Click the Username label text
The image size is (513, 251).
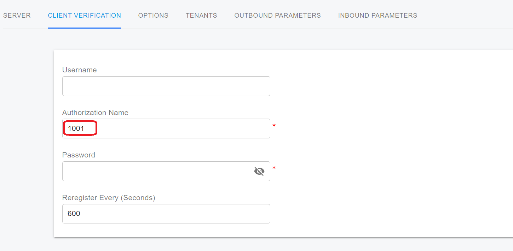click(x=79, y=70)
